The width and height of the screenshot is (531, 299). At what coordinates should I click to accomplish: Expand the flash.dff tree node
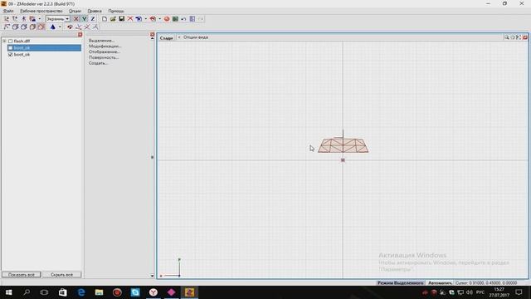[4, 41]
